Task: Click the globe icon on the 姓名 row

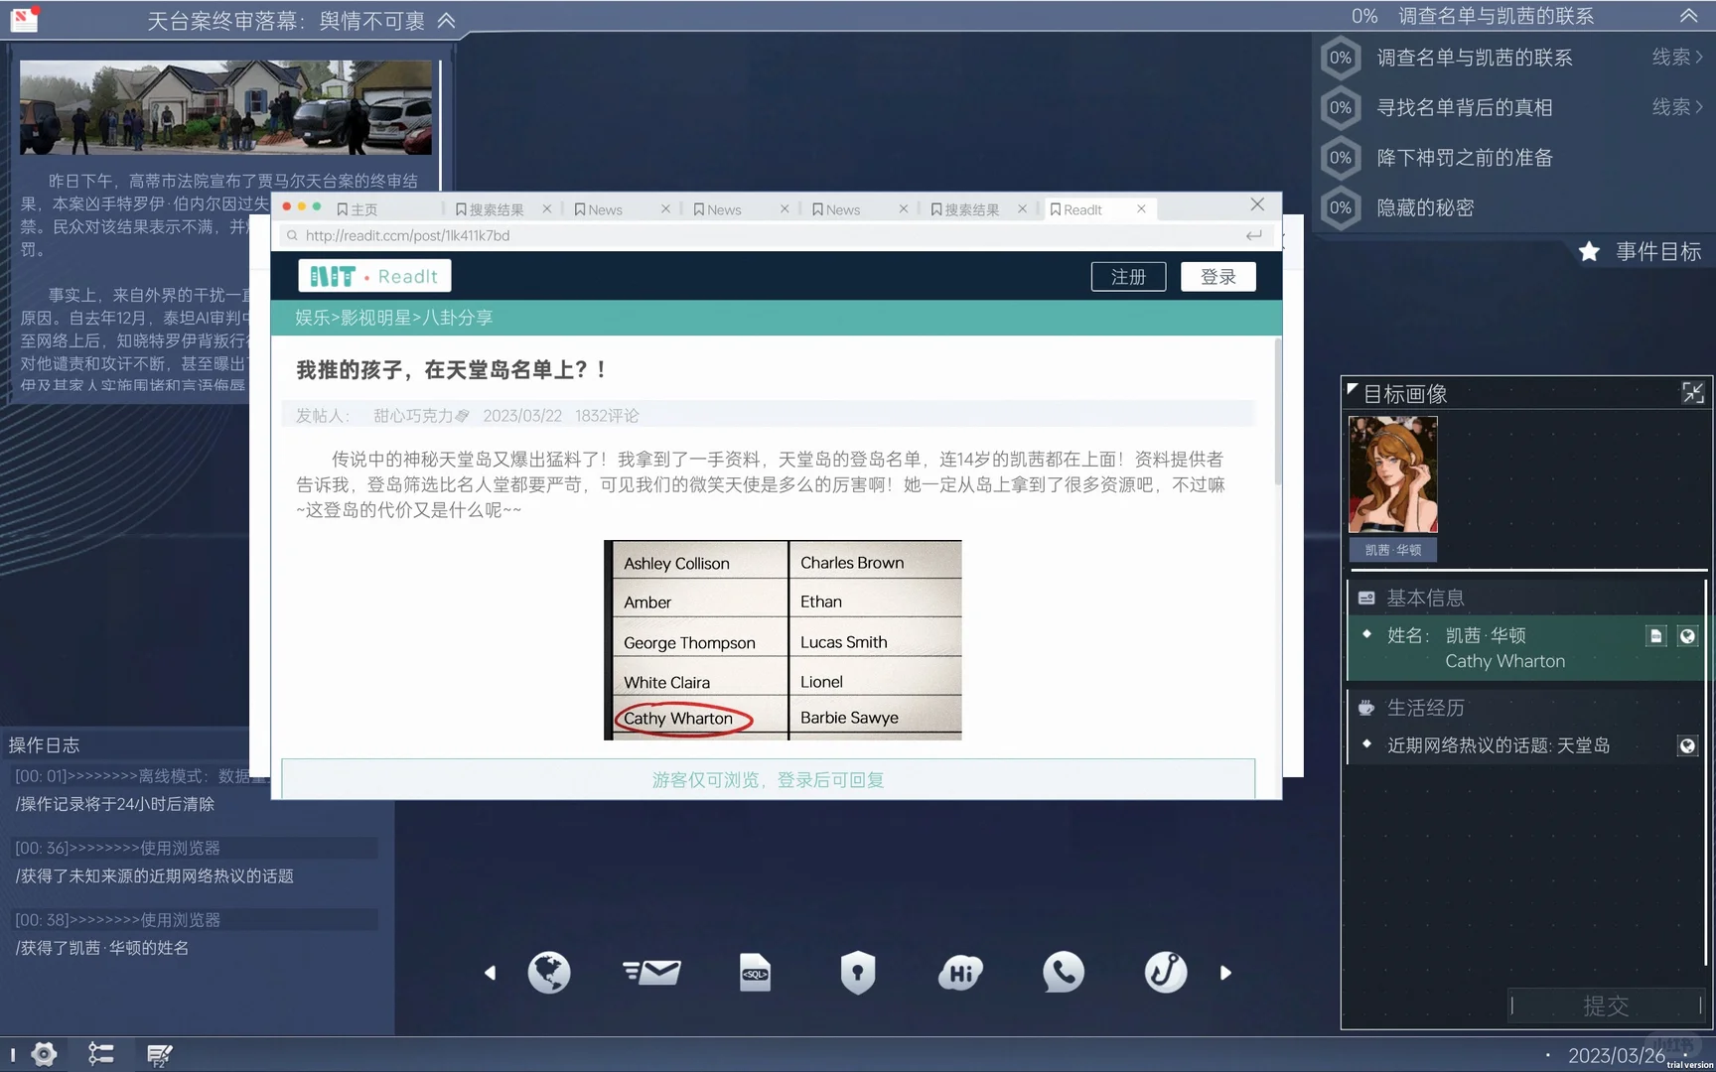Action: click(1687, 636)
